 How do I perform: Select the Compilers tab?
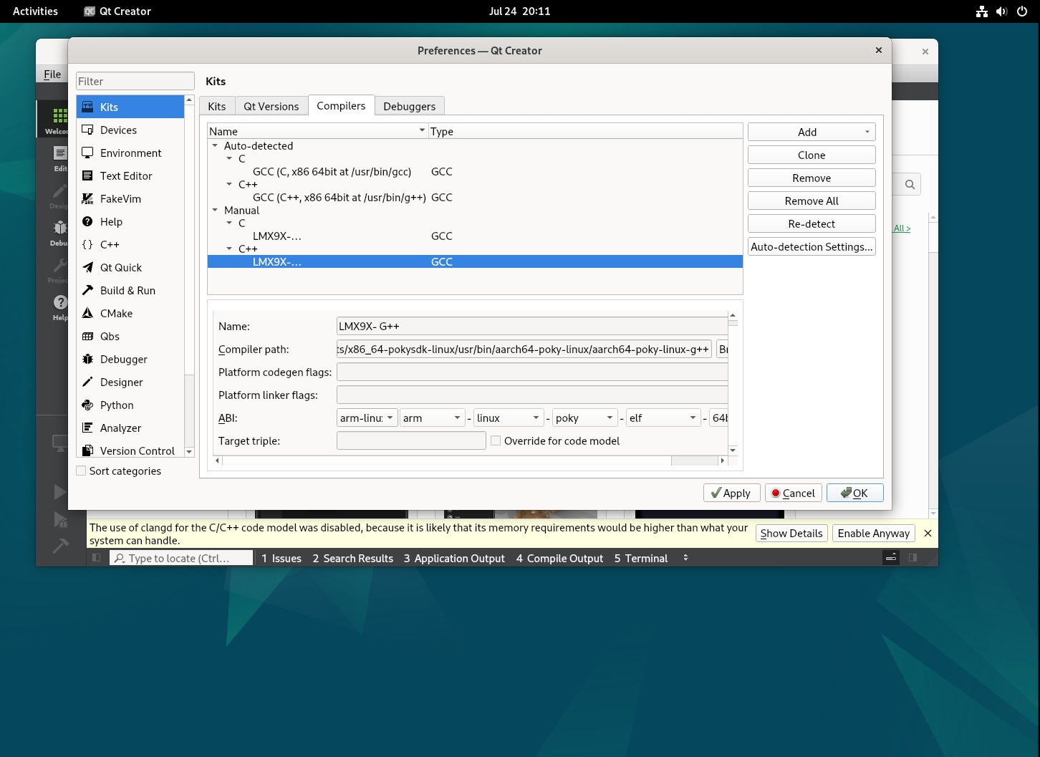click(341, 105)
